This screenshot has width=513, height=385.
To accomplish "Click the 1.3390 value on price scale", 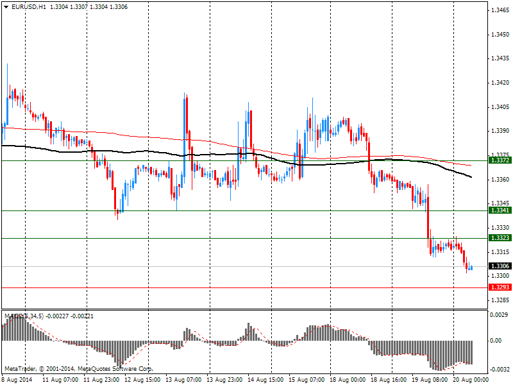I will (x=500, y=131).
